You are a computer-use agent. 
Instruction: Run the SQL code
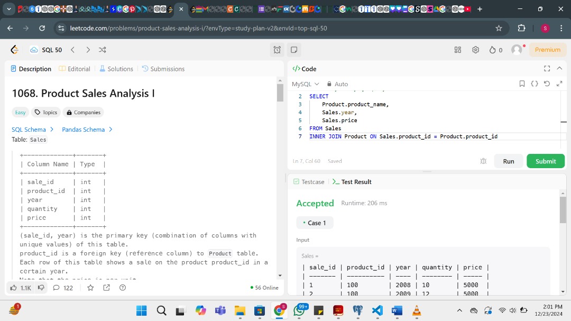pos(509,161)
